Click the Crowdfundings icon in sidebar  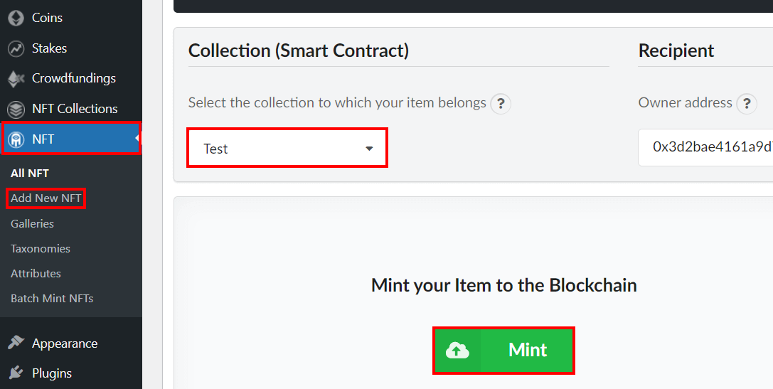click(x=16, y=79)
